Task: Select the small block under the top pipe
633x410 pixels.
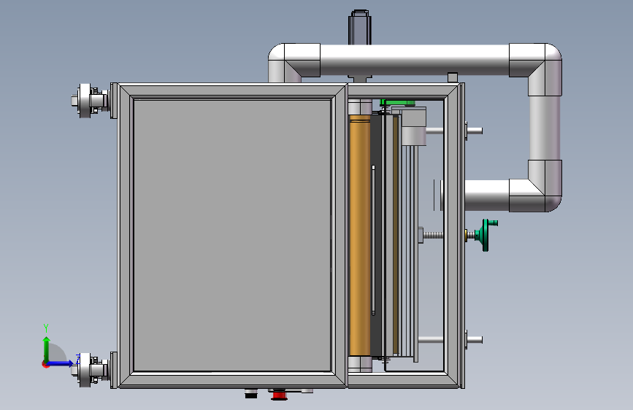Action: pyautogui.click(x=453, y=77)
